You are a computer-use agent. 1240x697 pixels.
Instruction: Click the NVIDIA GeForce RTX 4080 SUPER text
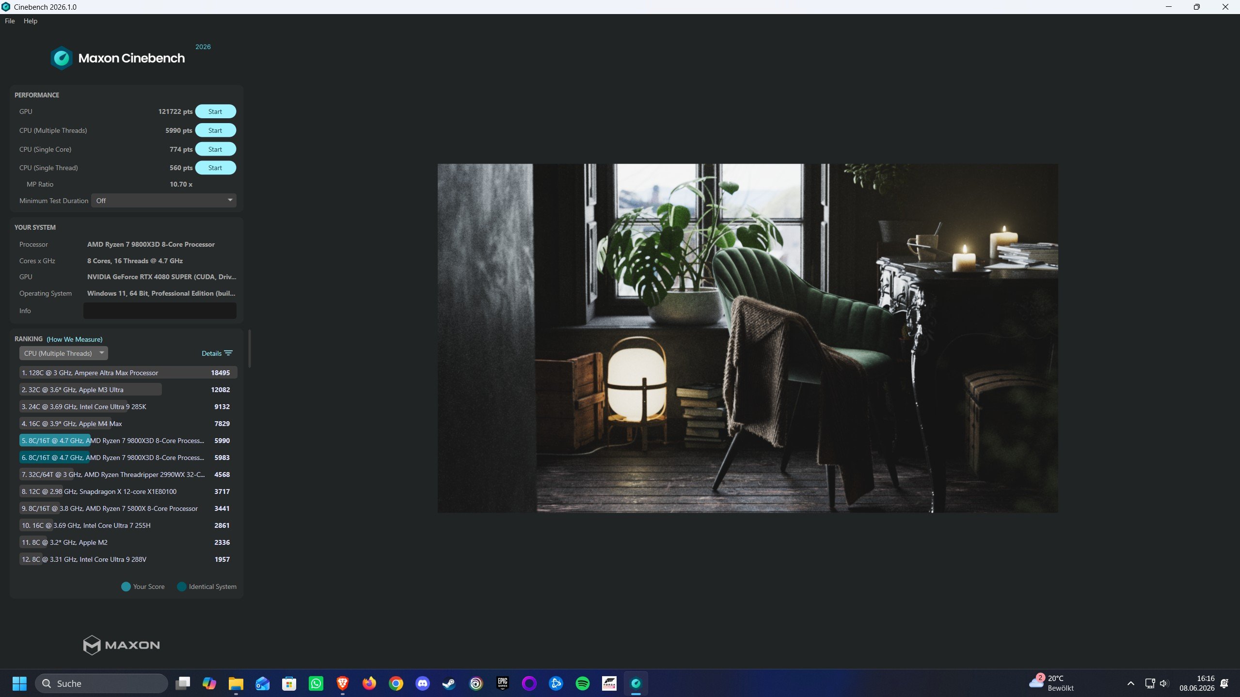(162, 277)
